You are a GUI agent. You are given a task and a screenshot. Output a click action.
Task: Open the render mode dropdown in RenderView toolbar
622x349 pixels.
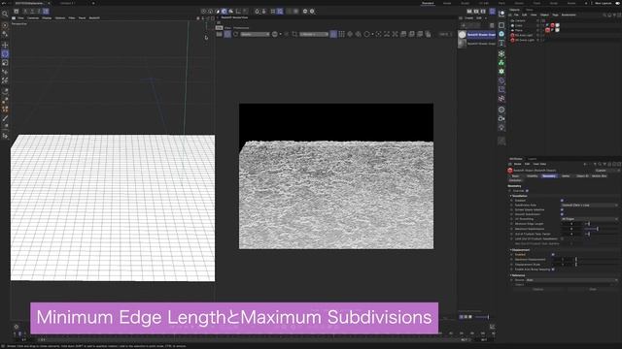pos(255,35)
